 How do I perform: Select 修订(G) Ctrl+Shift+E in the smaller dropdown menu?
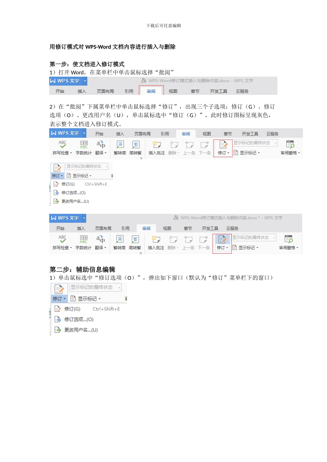click(81, 184)
